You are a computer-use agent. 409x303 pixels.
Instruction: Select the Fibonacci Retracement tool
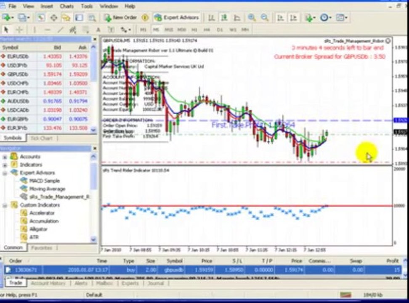coord(86,30)
